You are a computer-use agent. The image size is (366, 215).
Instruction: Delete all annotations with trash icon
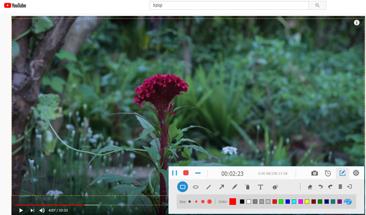click(x=340, y=187)
